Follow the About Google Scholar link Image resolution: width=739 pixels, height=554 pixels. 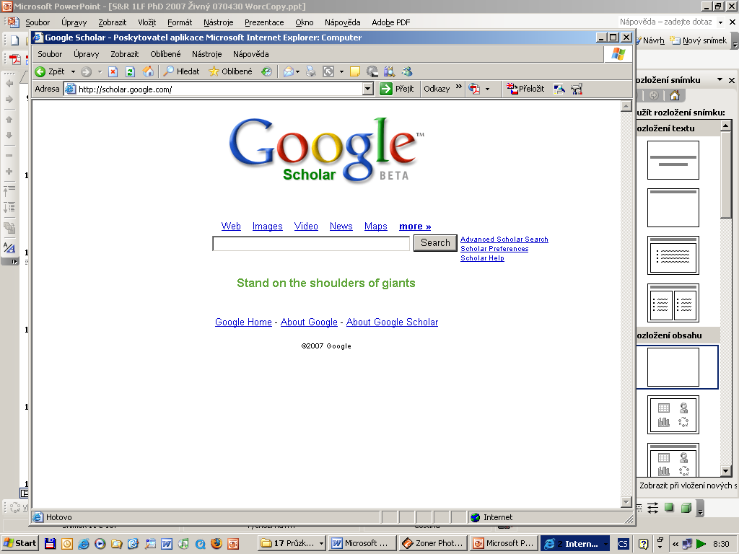tap(392, 322)
